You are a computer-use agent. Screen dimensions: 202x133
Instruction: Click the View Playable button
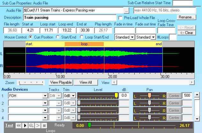click(x=61, y=82)
